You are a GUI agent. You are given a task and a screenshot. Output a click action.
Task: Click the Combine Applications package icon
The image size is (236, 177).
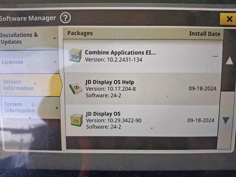click(75, 55)
